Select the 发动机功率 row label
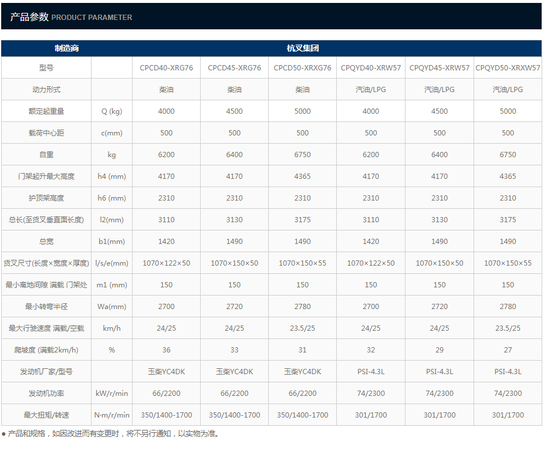The width and height of the screenshot is (544, 451). click(x=46, y=393)
